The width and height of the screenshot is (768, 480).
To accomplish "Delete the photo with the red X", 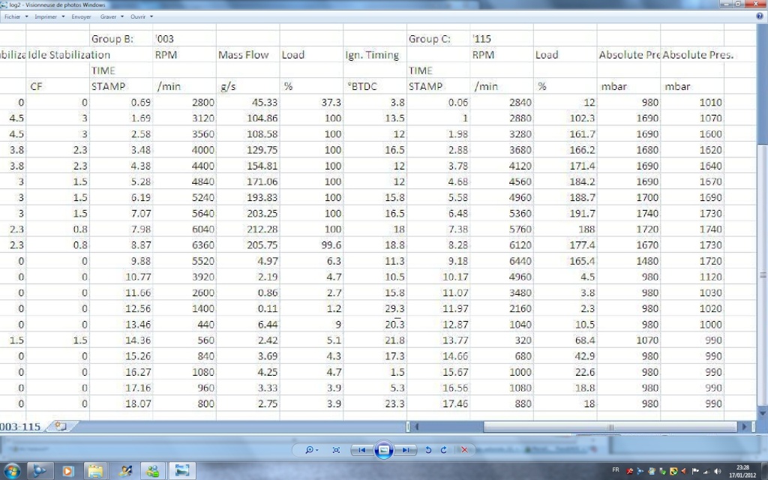I will tap(464, 450).
